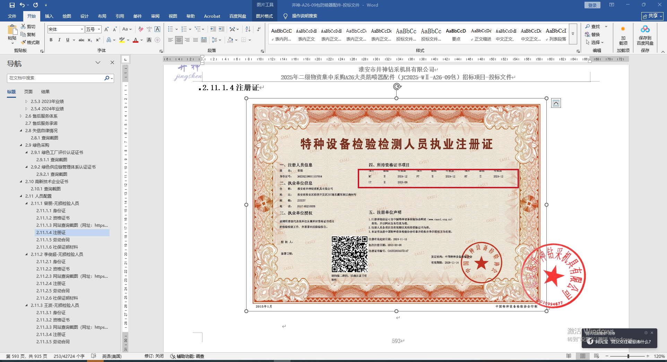The image size is (667, 362).
Task: Open the Select (选择) dropdown
Action: click(x=595, y=42)
